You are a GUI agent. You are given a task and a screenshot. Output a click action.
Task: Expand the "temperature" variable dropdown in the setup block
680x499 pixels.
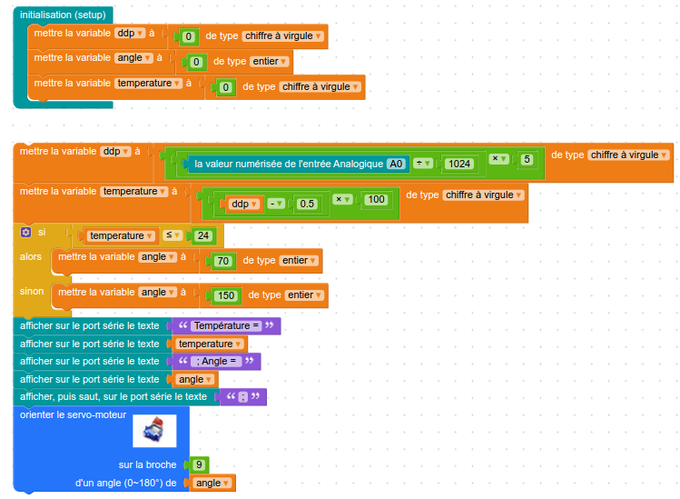coord(149,83)
